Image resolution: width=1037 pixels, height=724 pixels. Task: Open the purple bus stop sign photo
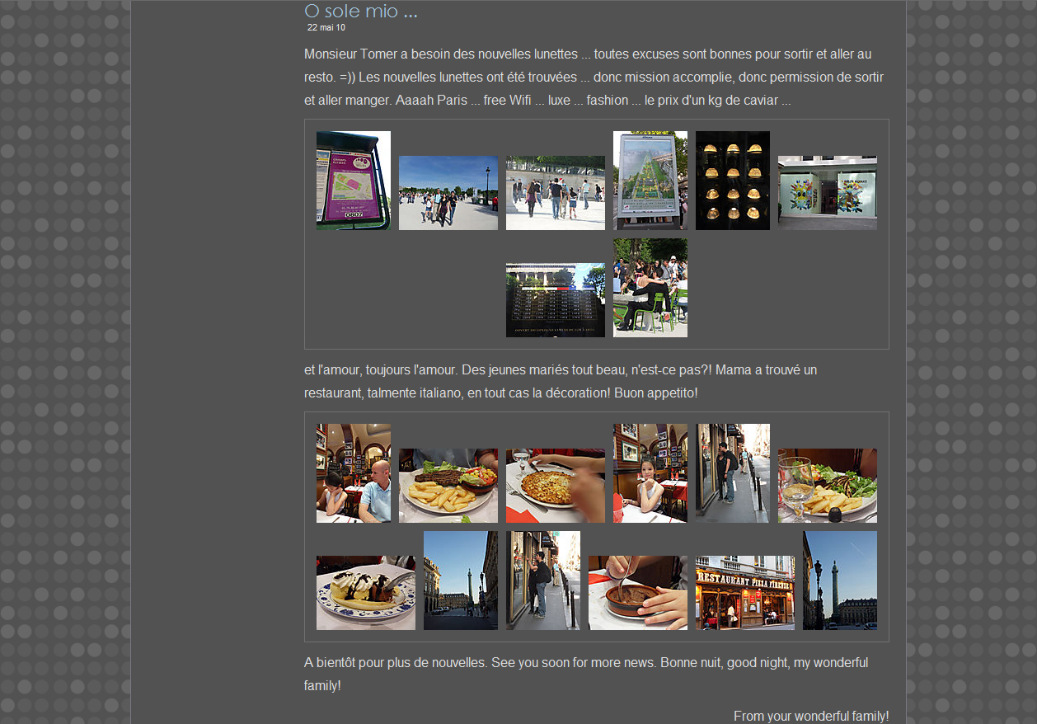click(x=353, y=181)
